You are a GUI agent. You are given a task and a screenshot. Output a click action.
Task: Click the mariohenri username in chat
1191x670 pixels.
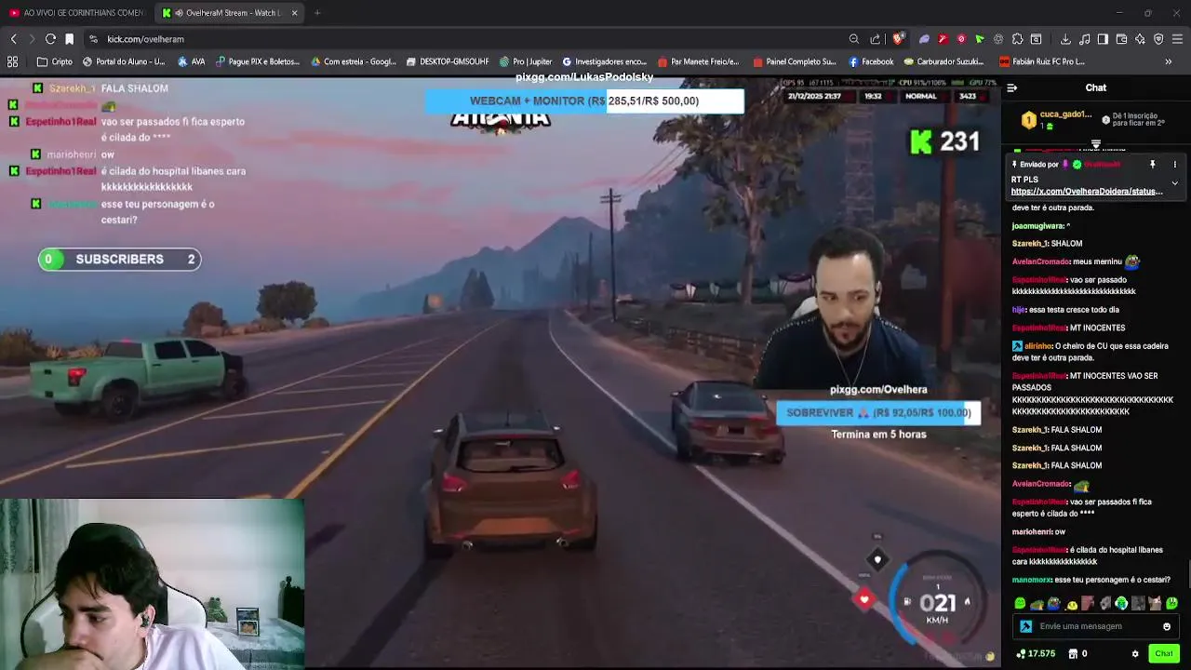1032,531
